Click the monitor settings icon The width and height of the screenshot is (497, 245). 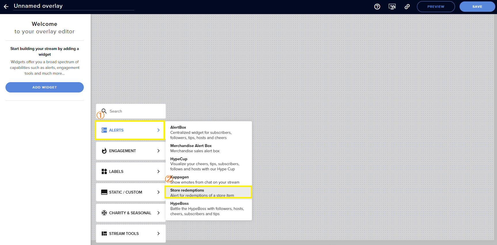pos(392,7)
